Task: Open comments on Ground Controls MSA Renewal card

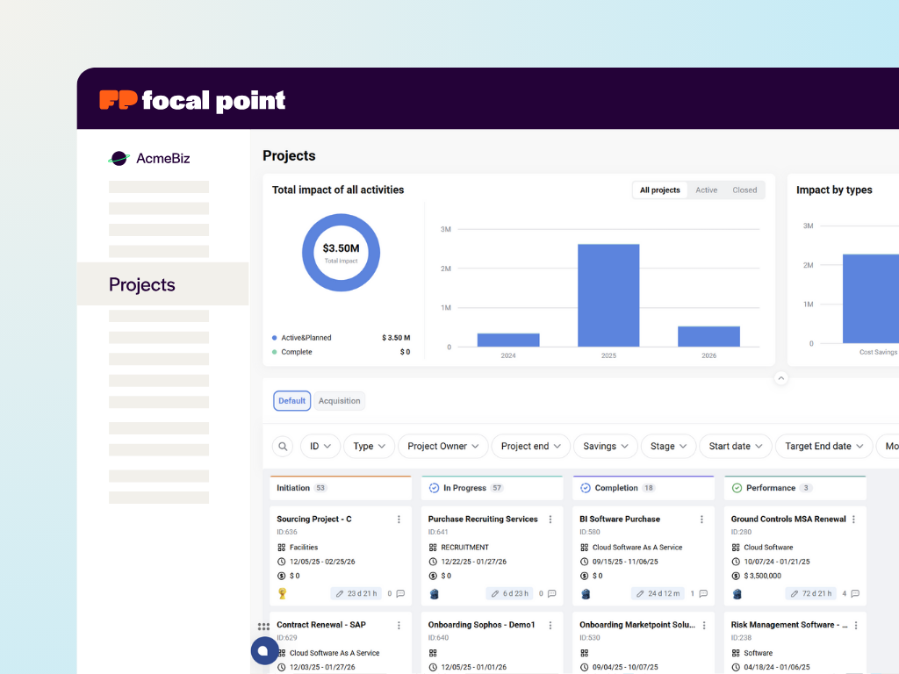Action: click(x=855, y=593)
